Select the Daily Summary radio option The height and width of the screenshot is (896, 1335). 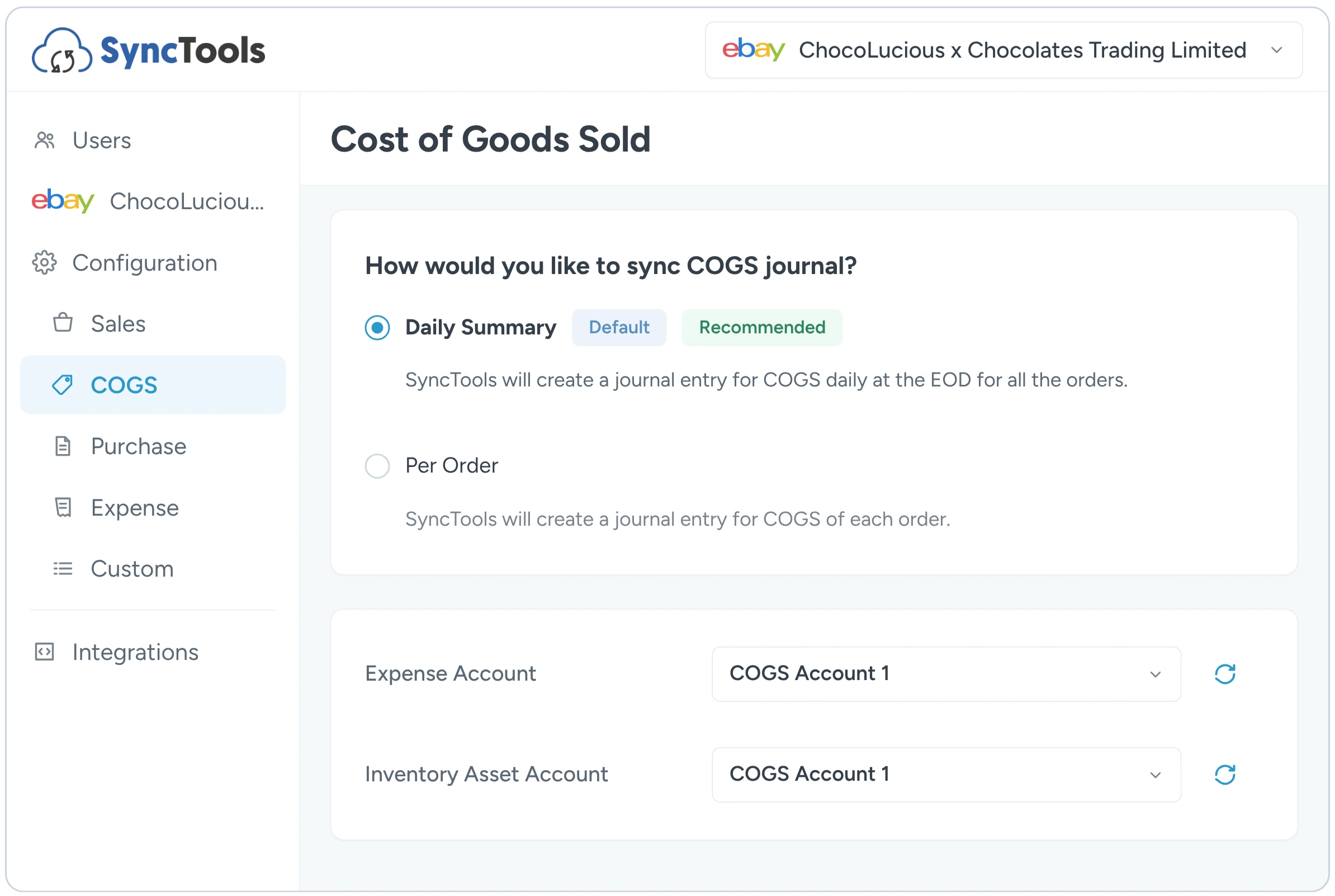coord(377,327)
